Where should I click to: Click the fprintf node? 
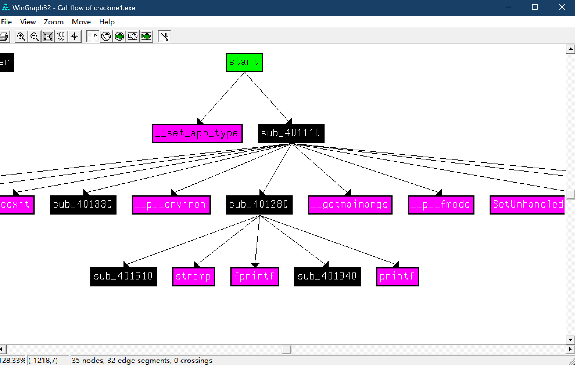coord(255,277)
